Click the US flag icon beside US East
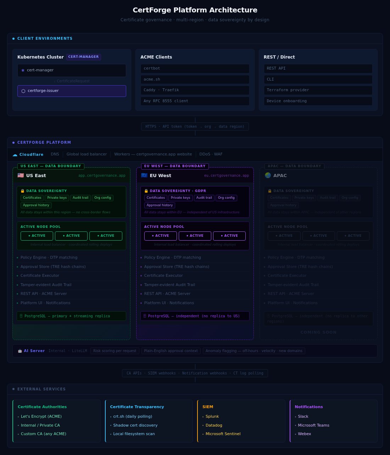The image size is (390, 455). (x=21, y=175)
